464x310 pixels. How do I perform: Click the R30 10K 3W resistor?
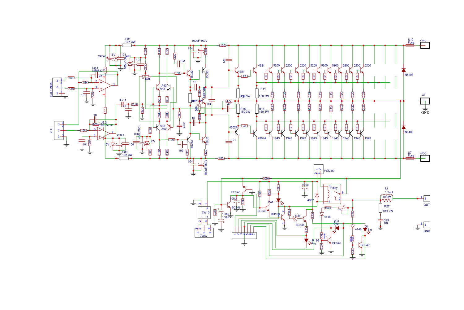tap(124, 158)
